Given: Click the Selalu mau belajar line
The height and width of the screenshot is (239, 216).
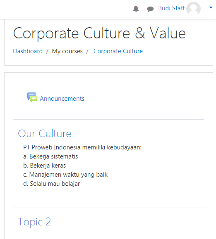Looking at the screenshot, I should click(x=51, y=184).
